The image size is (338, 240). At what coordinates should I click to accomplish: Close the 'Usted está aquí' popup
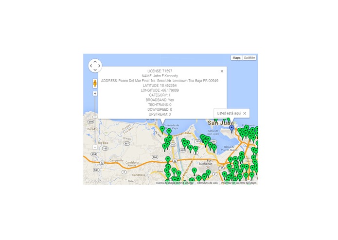point(245,113)
